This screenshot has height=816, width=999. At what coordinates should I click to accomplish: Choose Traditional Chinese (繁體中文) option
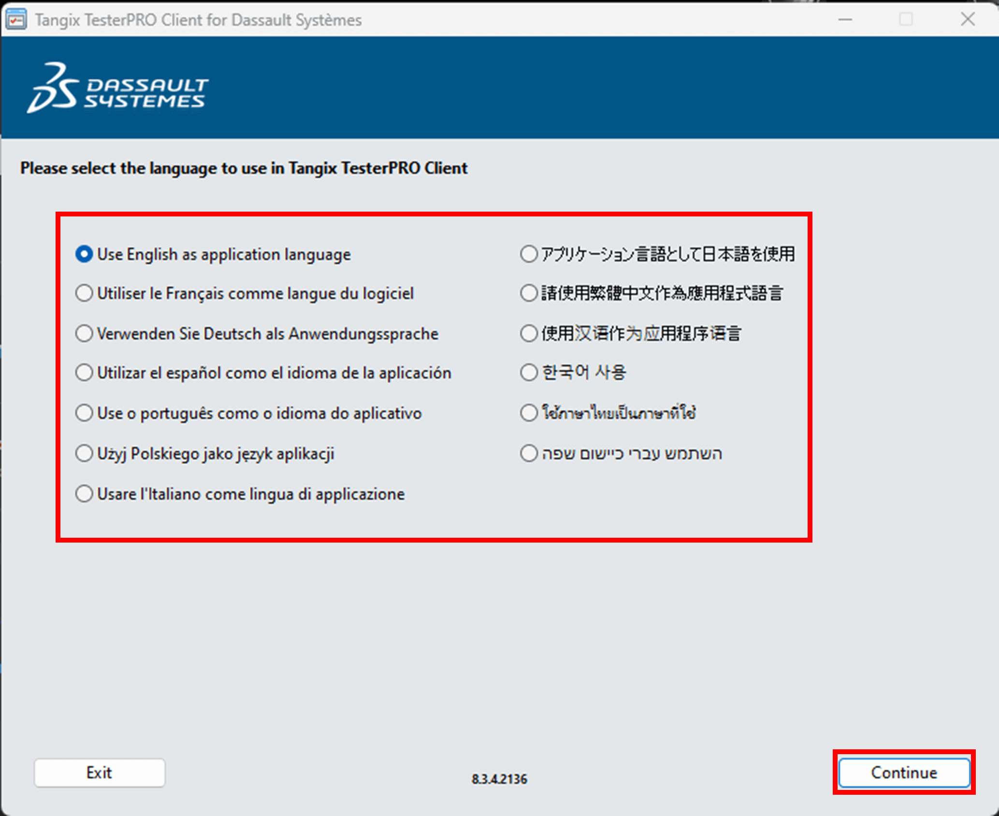tap(529, 293)
